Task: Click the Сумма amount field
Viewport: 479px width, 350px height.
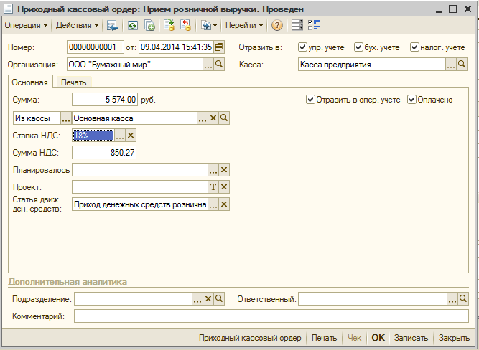Action: [x=105, y=100]
